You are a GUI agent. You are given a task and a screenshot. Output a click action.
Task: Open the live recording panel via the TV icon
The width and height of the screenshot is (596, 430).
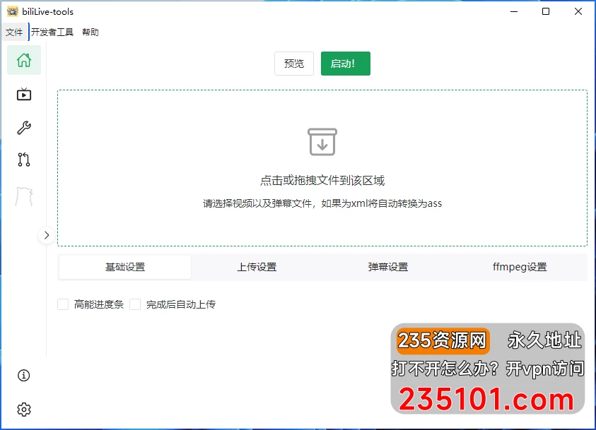tap(23, 94)
